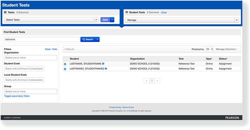Image resolution: width=250 pixels, height=130 pixels.
Task: Open the Select Tasks dropdown
Action: click(51, 20)
